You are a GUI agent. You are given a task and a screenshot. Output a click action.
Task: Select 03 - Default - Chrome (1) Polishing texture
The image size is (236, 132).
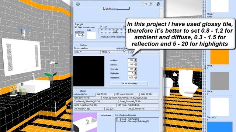coord(132,121)
